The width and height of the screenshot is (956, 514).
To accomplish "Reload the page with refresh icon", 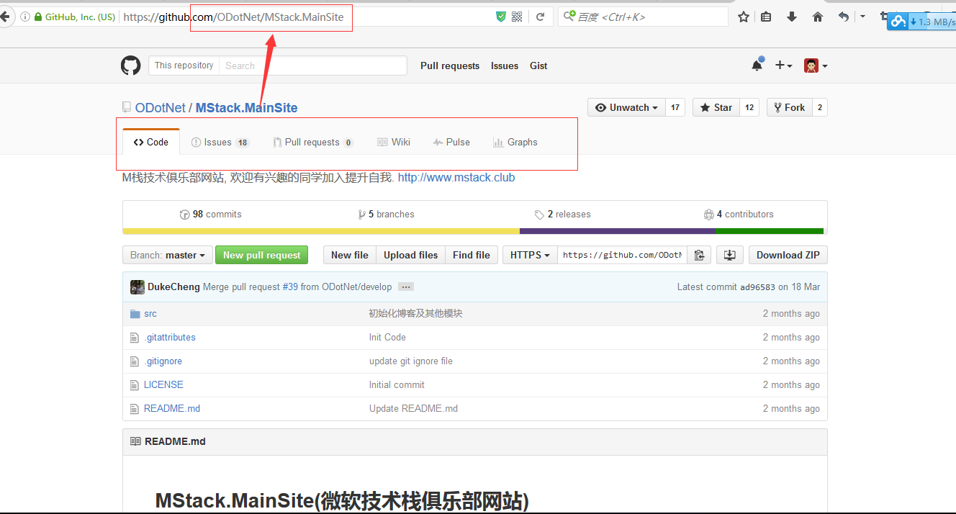I will pos(540,17).
